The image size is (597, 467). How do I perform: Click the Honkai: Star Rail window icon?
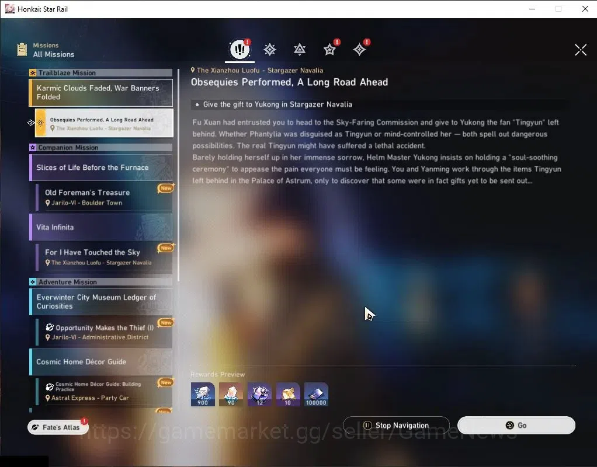9,9
